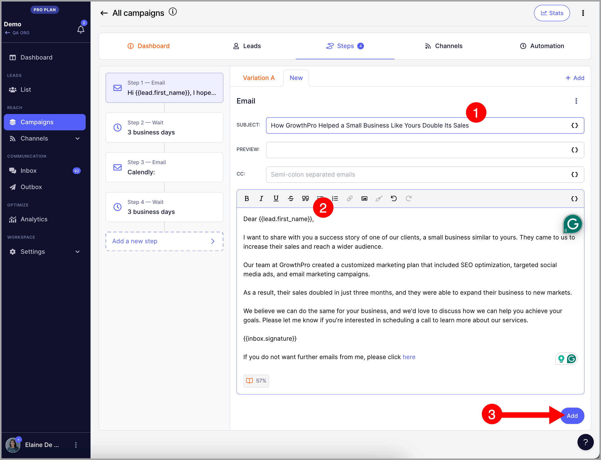Click the 57% readability score badge

(256, 381)
